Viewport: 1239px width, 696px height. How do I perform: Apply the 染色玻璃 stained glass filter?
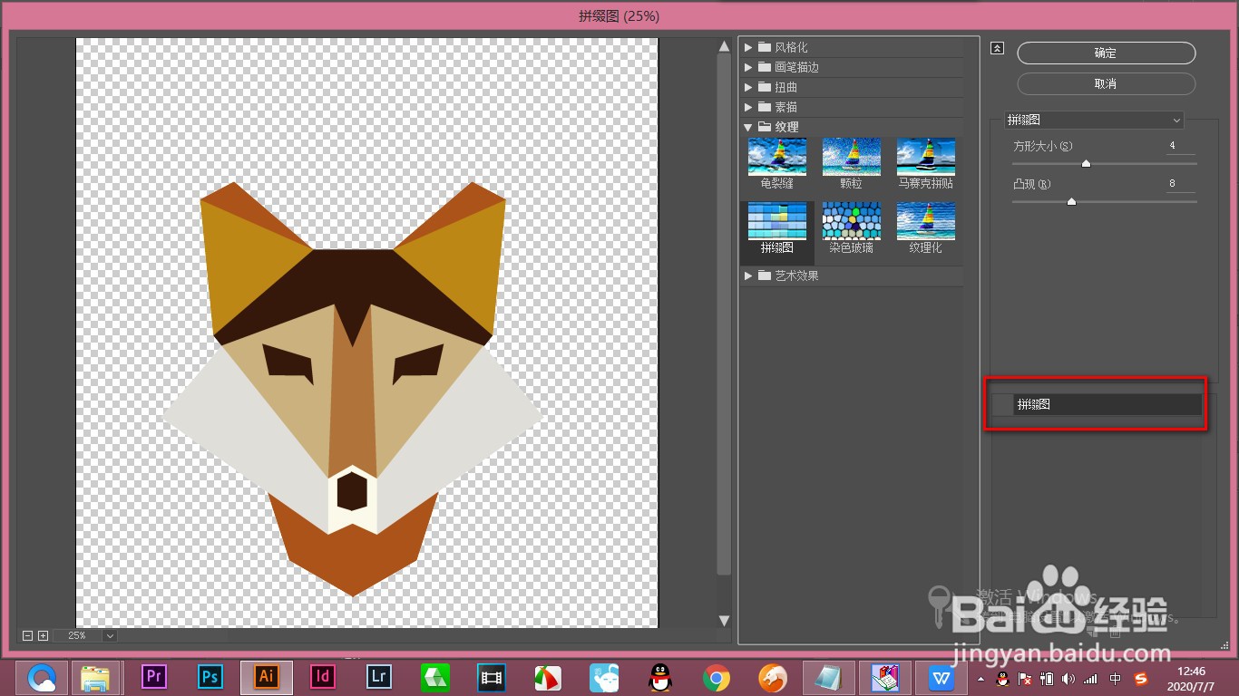pos(851,222)
